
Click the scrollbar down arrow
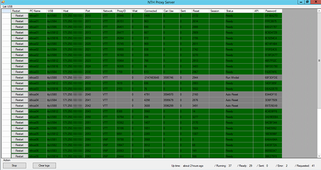(319, 156)
